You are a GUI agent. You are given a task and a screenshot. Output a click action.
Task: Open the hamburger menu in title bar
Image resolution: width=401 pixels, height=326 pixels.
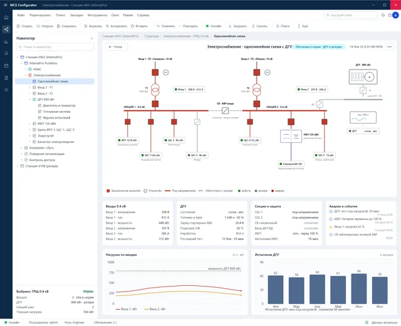[x=6, y=5]
